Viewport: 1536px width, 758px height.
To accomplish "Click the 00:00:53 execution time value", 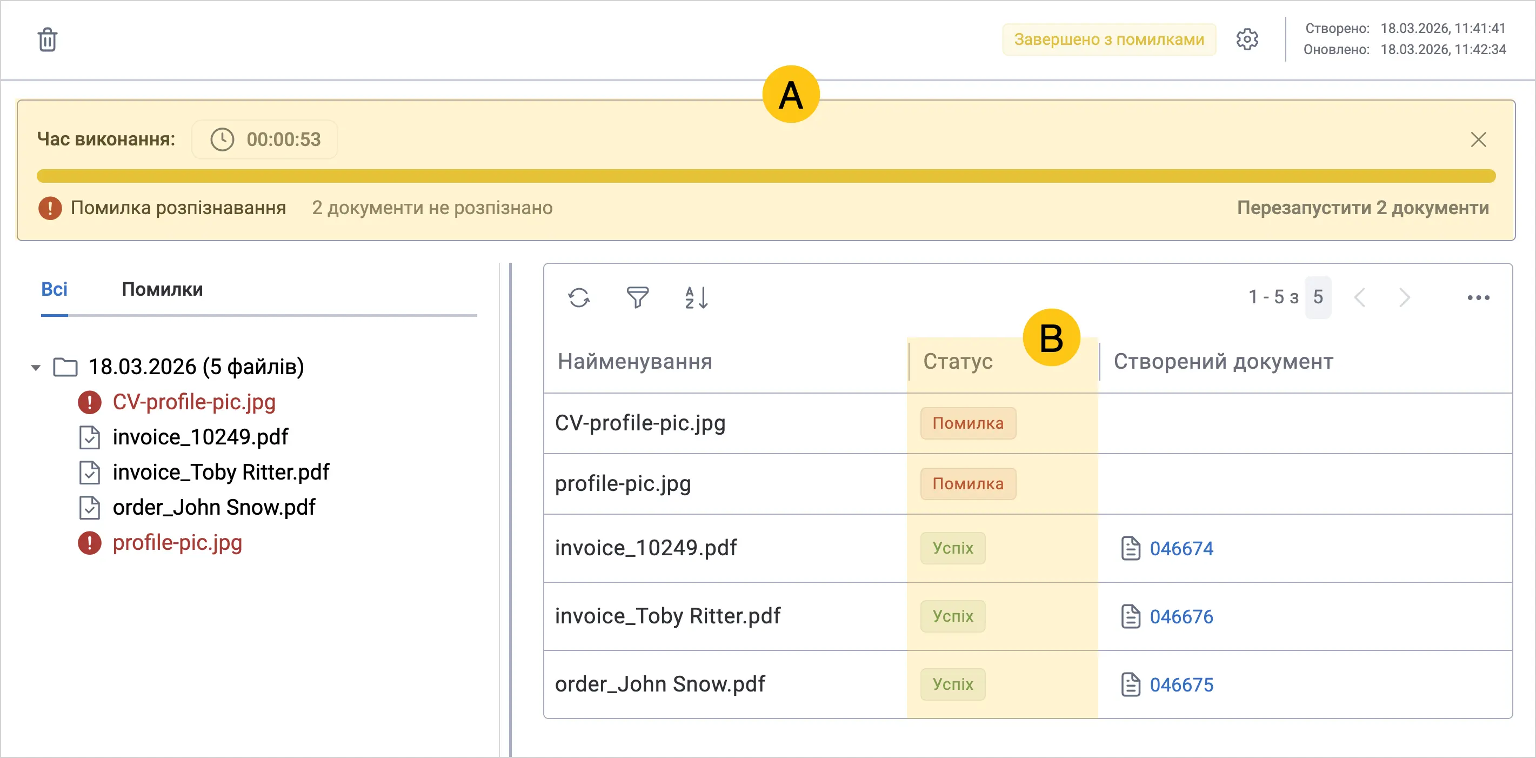I will [x=284, y=139].
